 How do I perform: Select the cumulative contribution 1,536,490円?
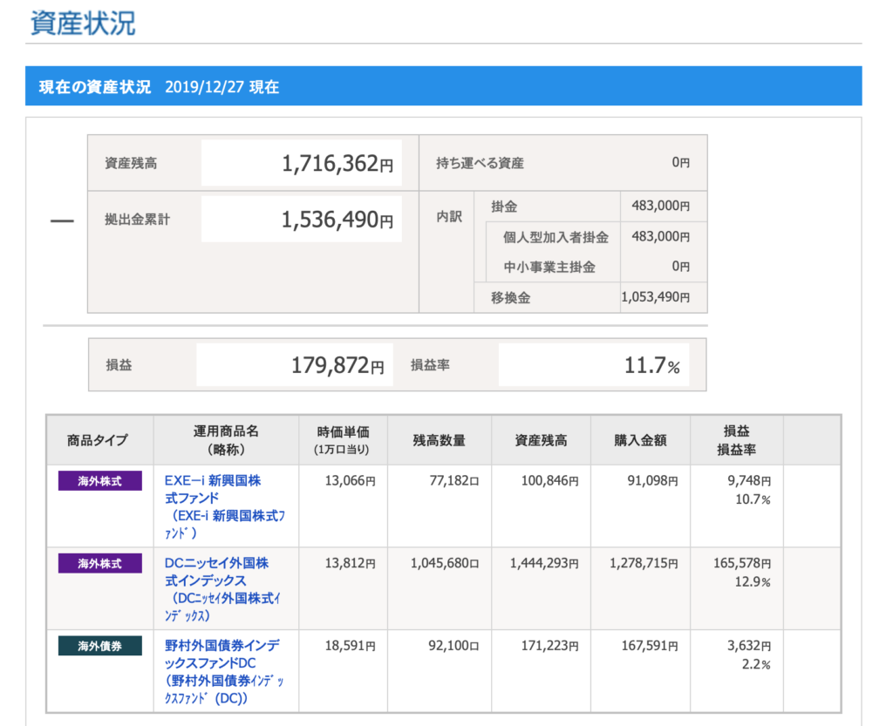click(337, 220)
